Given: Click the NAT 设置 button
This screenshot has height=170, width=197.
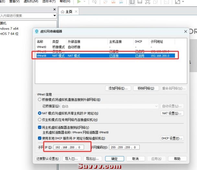Looking at the screenshot, I should point(172,113).
